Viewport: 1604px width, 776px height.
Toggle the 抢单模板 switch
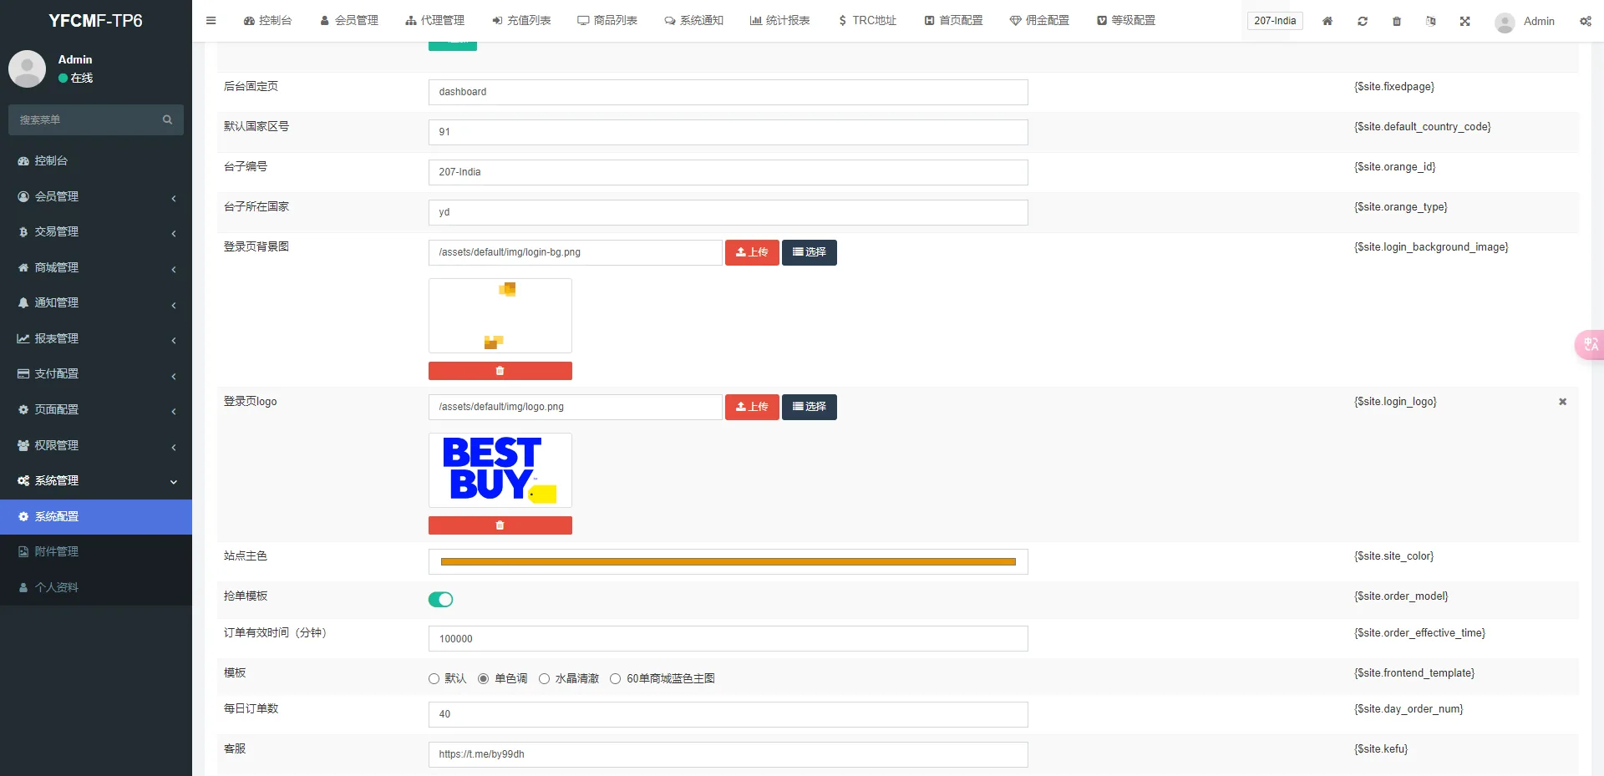(x=440, y=599)
